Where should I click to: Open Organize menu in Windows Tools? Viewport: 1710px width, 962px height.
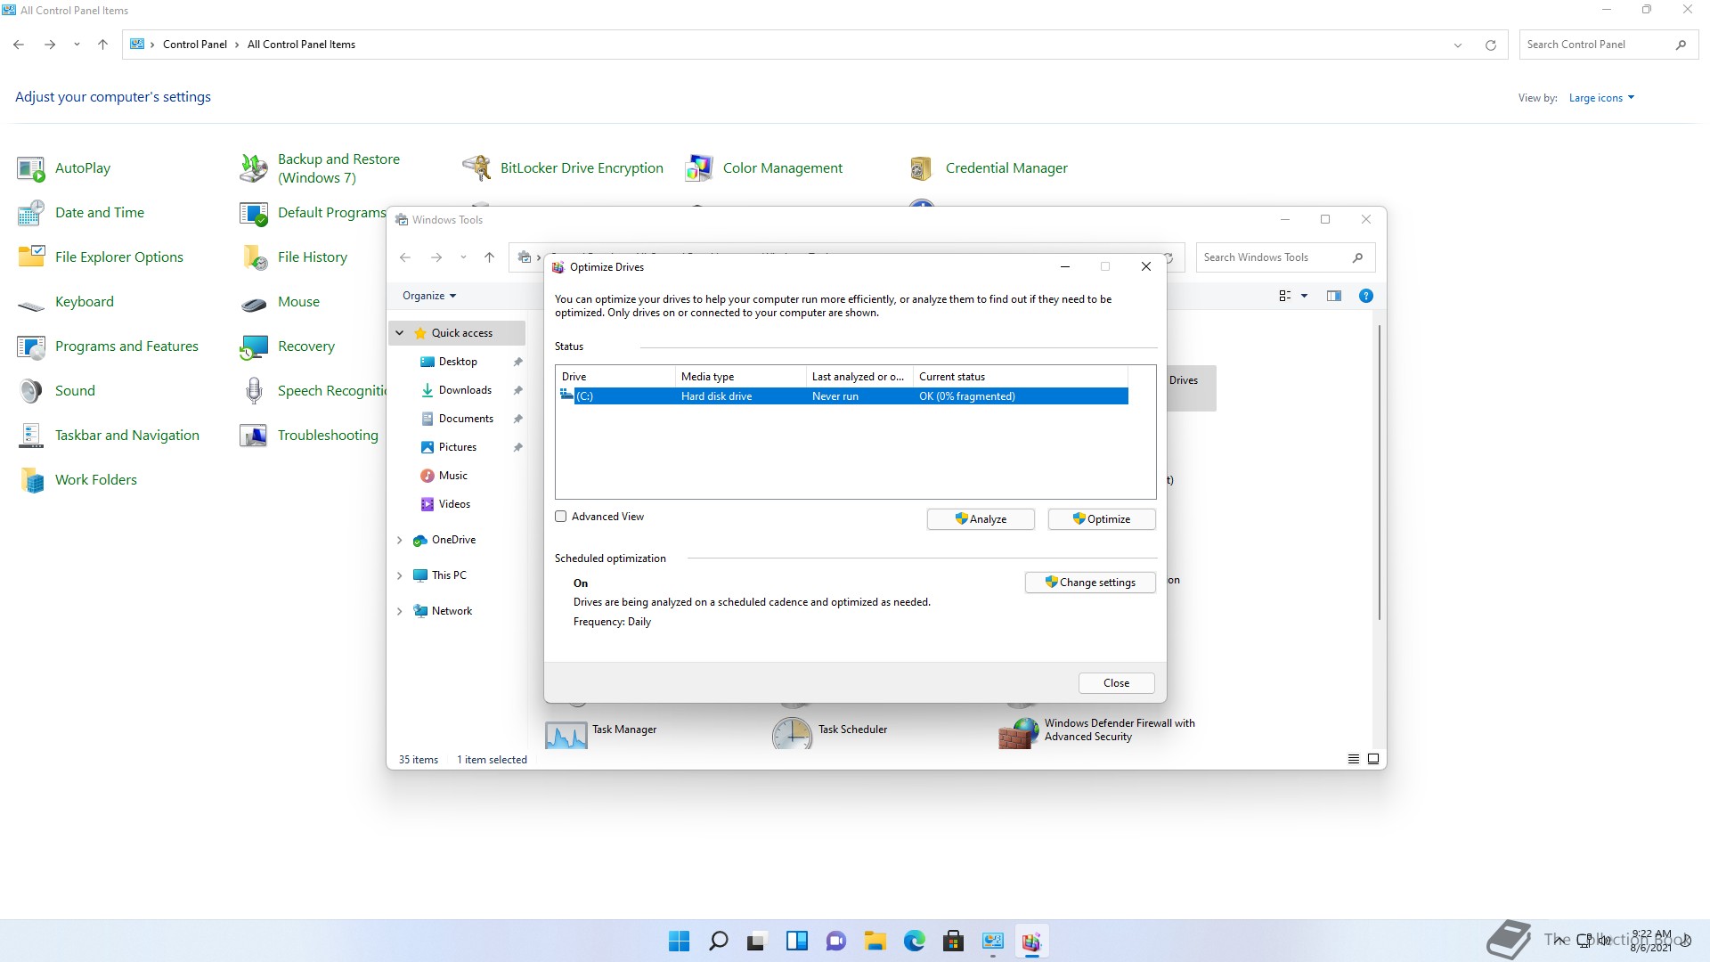tap(429, 296)
